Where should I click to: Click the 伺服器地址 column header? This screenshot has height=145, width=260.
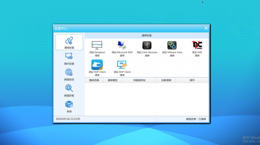(x=139, y=80)
